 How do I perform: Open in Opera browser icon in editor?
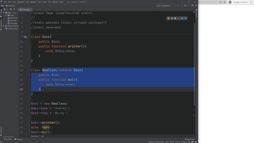[x=179, y=18]
